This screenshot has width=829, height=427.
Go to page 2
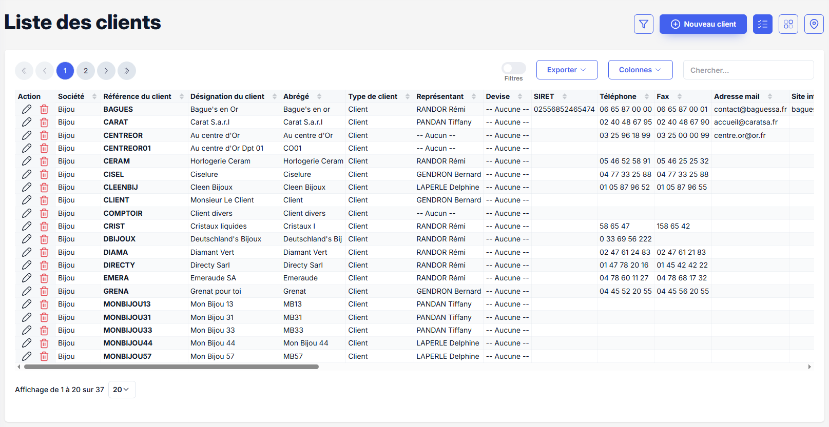point(86,71)
